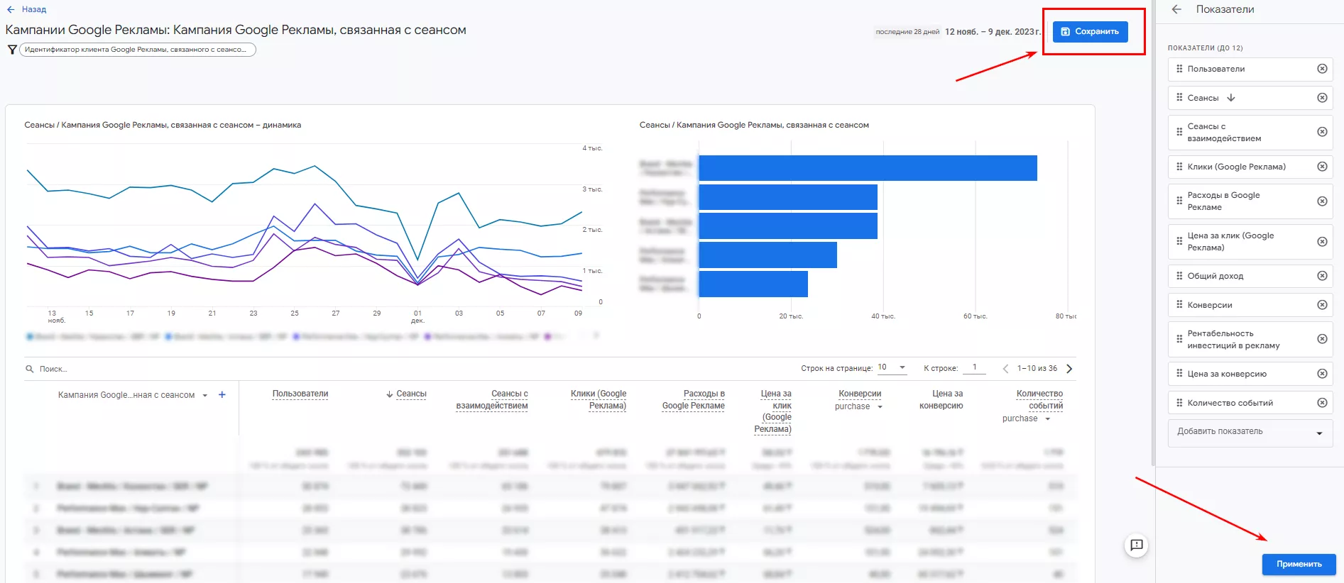Image resolution: width=1344 pixels, height=583 pixels.
Task: Sort by Конверсии column header
Action: [860, 394]
